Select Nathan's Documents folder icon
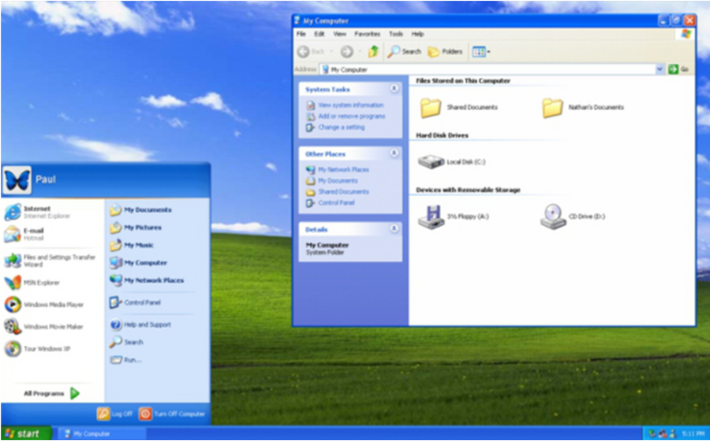 (x=552, y=108)
